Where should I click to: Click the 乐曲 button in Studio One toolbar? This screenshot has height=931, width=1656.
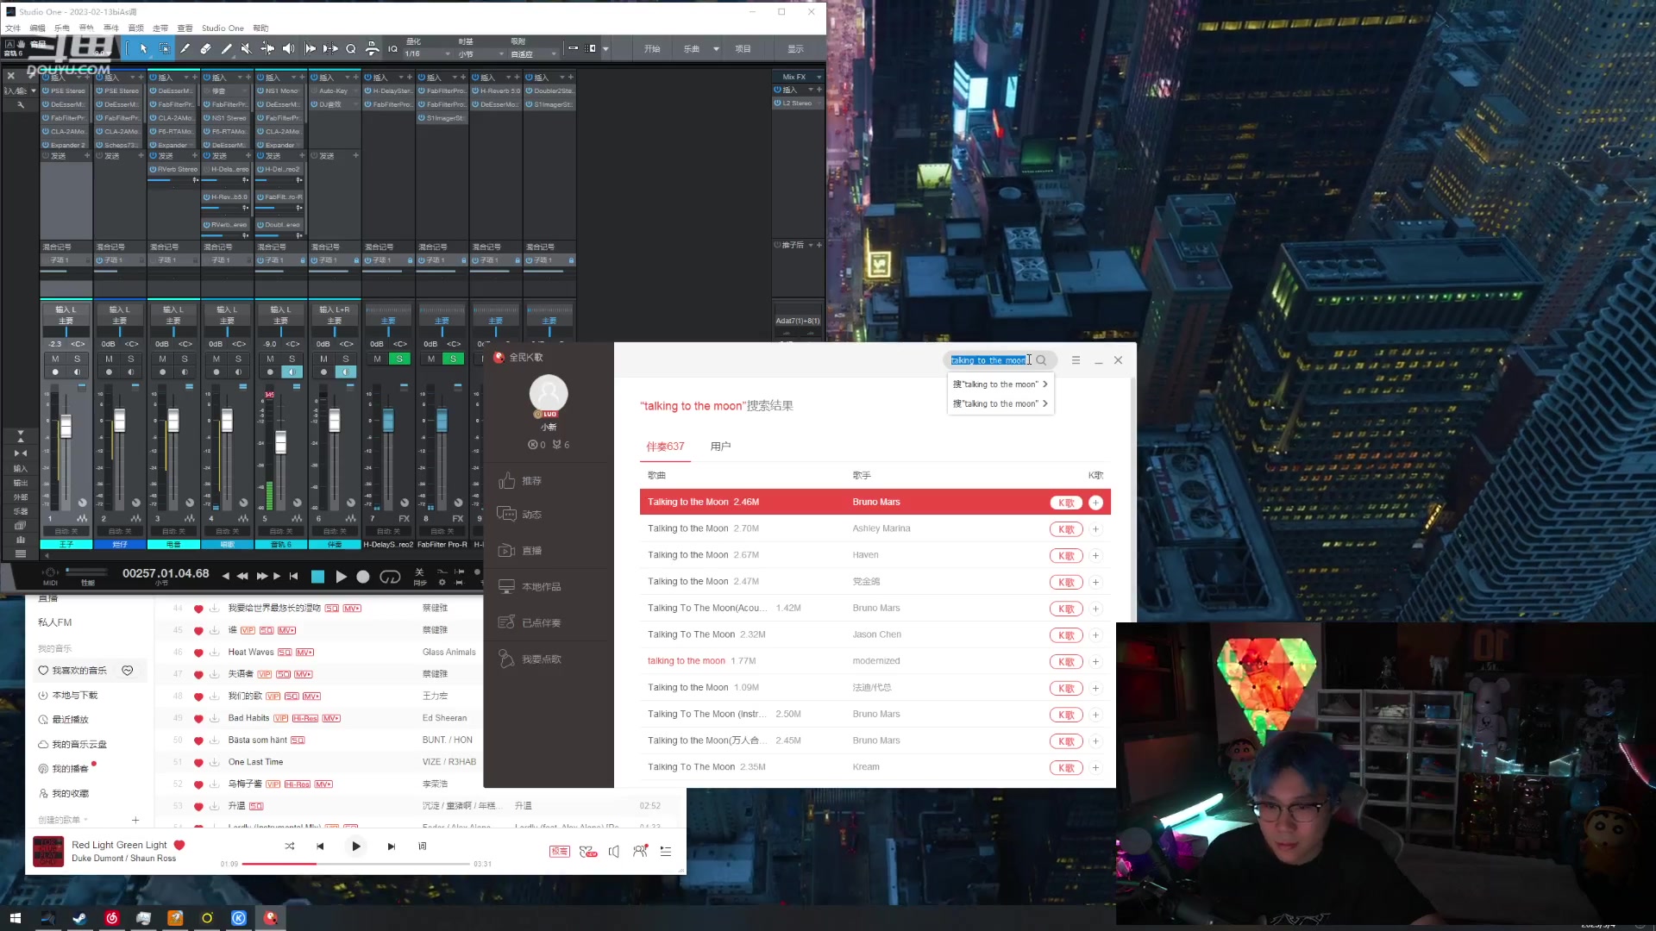coord(692,49)
